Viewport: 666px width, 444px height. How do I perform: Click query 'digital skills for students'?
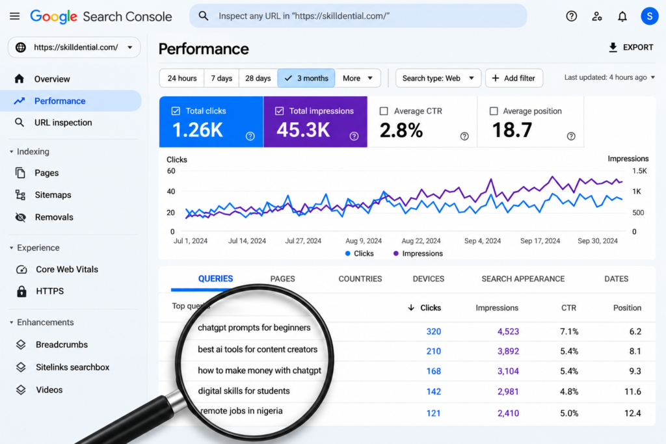coord(244,391)
